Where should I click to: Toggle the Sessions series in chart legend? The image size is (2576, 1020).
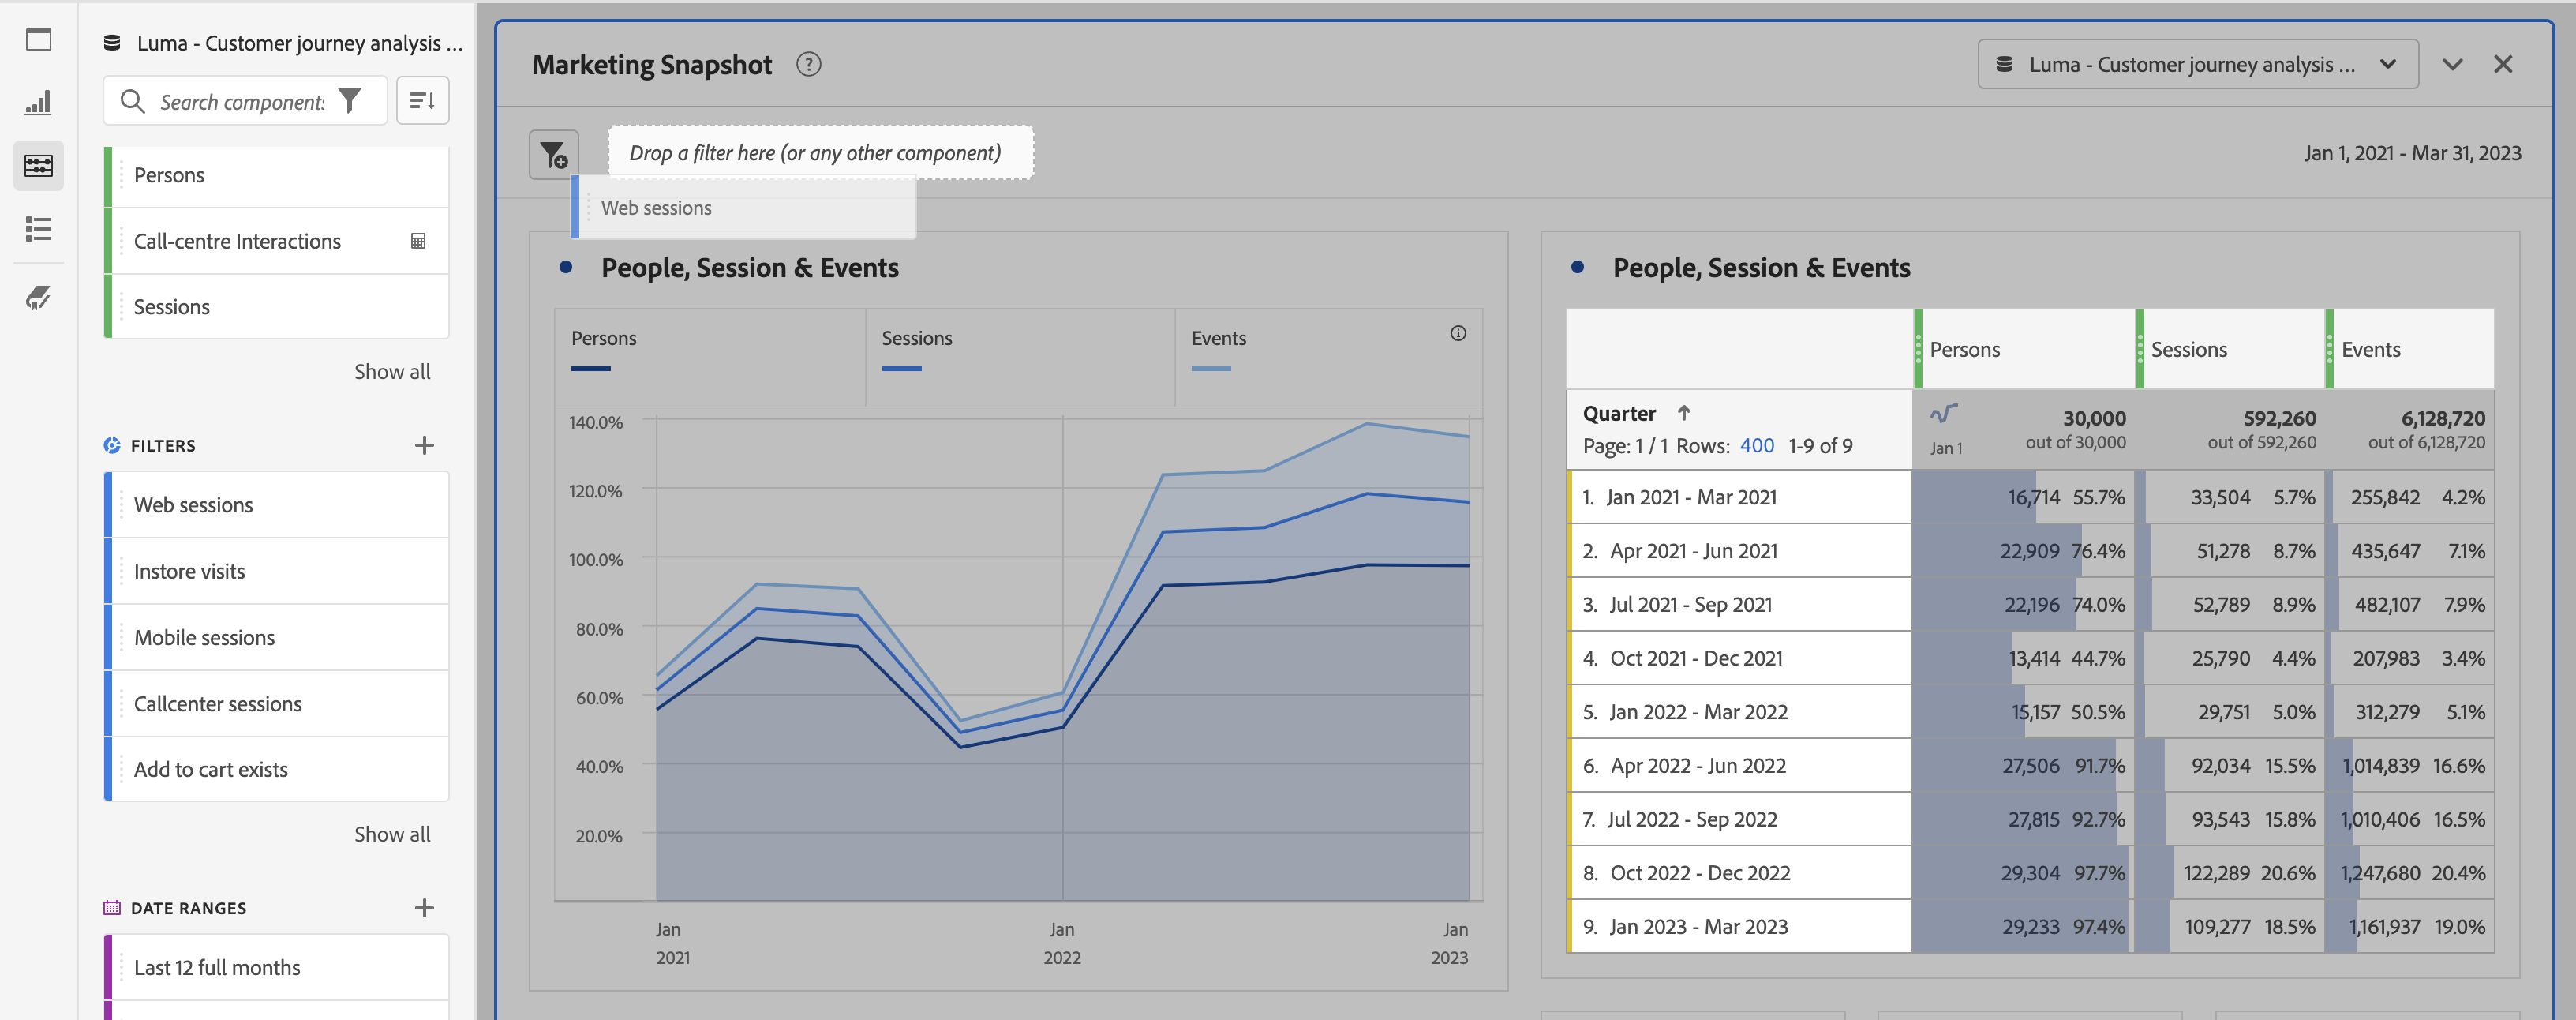point(916,339)
